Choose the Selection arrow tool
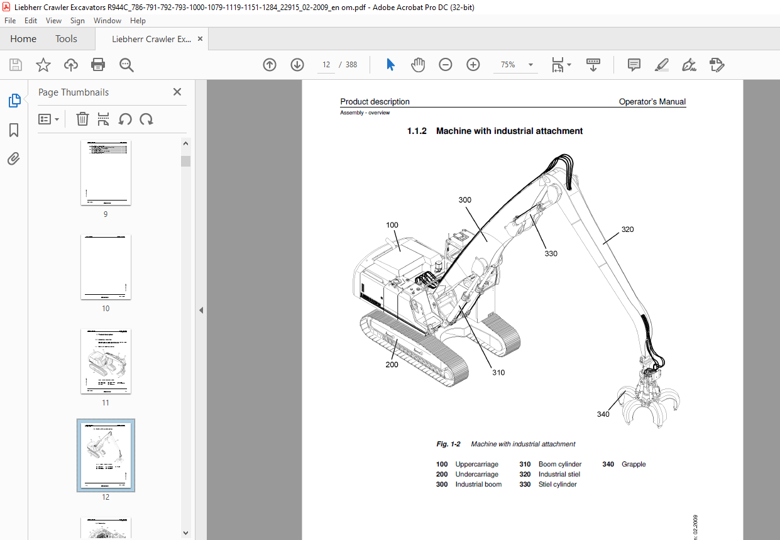 (x=390, y=65)
